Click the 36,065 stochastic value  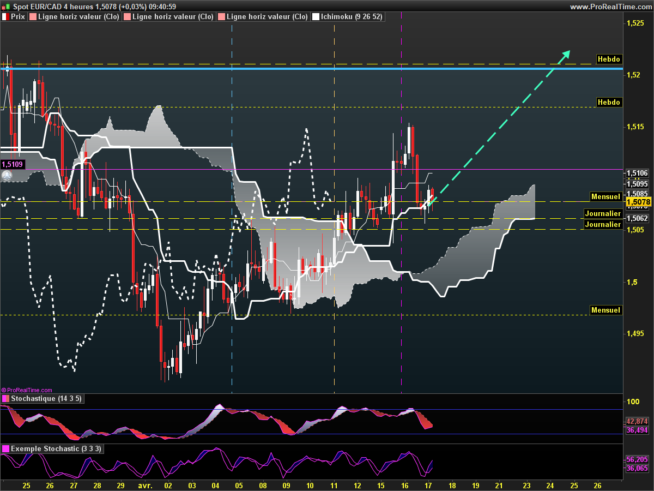[637, 468]
